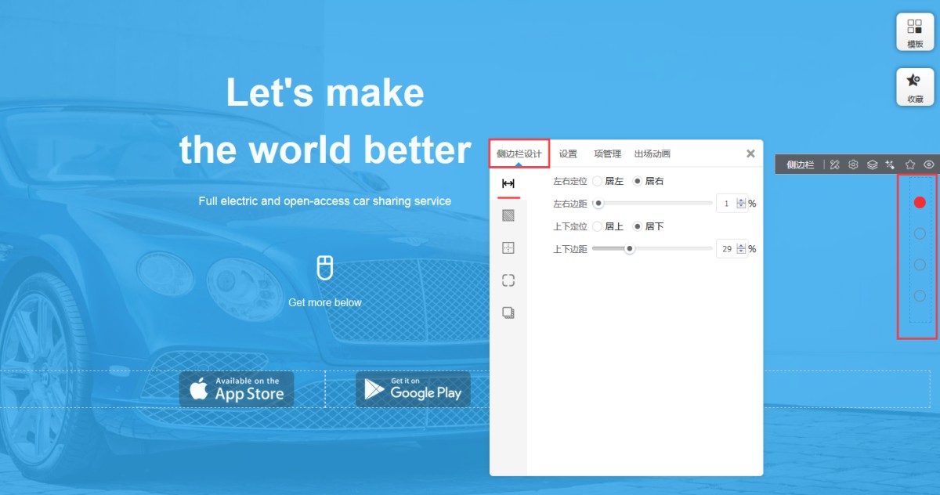Close the sidebar design panel
The height and width of the screenshot is (495, 940).
(x=750, y=154)
